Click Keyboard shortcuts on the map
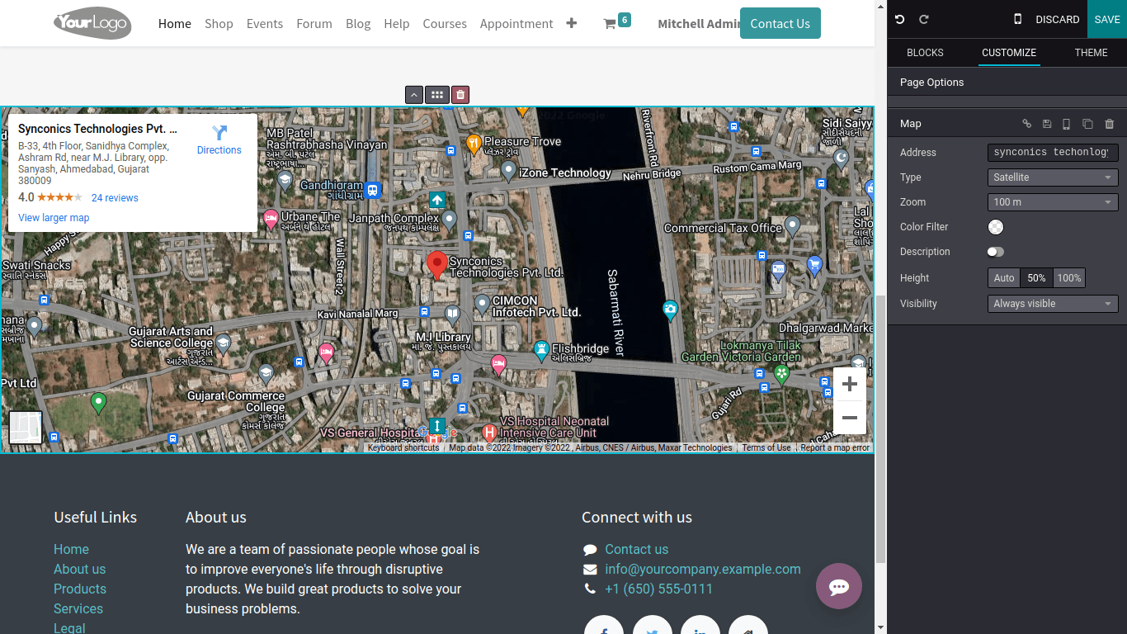Viewport: 1127px width, 634px height. tap(403, 447)
